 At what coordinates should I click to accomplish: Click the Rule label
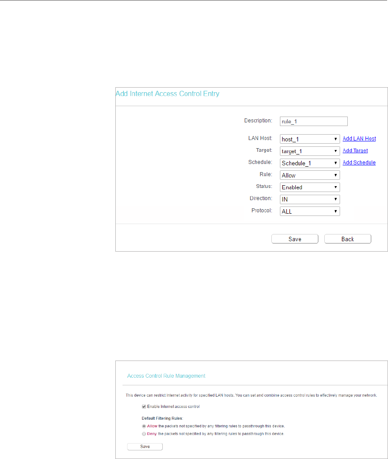click(266, 174)
